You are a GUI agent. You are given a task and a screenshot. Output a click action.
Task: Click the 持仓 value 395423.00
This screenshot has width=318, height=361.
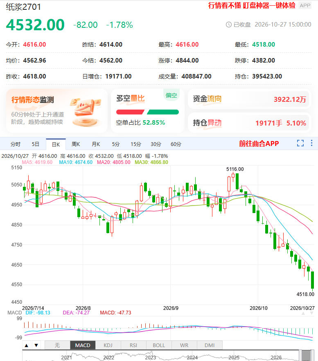267,76
